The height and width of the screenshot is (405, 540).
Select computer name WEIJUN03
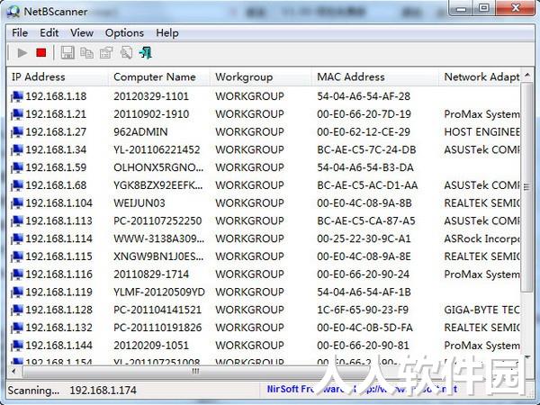139,203
